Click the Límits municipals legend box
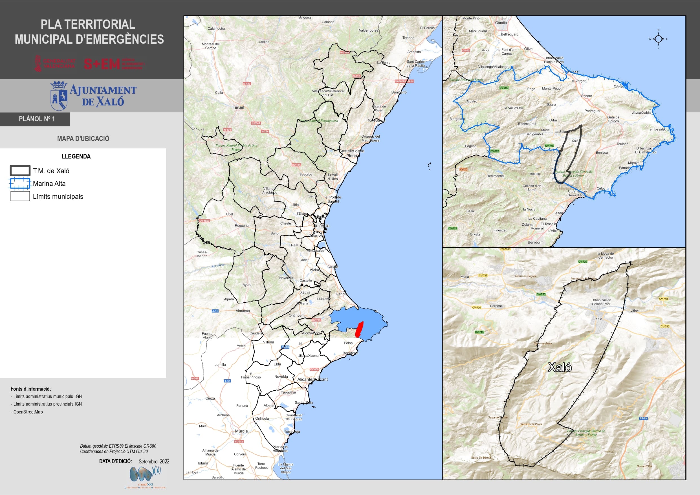Viewport: 700px width, 495px height. [x=20, y=196]
